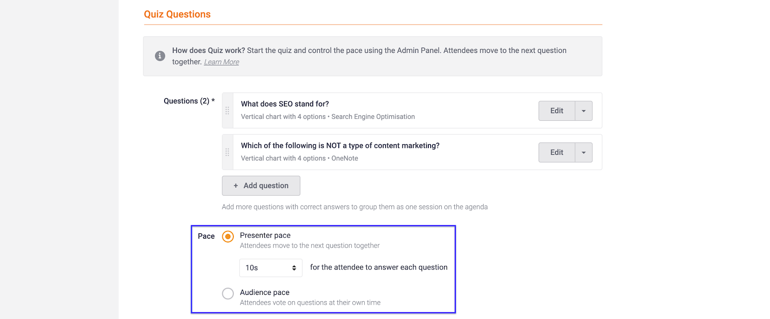Viewport: 770px width, 319px height.
Task: Click the up-down stepper icon in the 10s selector
Action: (293, 268)
